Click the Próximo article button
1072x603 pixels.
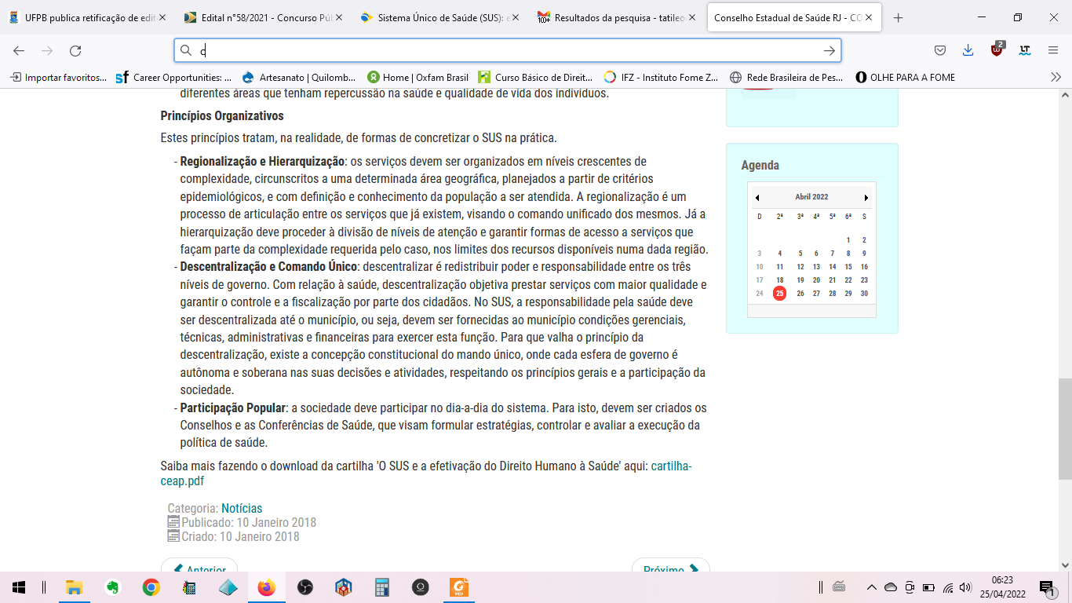click(670, 570)
